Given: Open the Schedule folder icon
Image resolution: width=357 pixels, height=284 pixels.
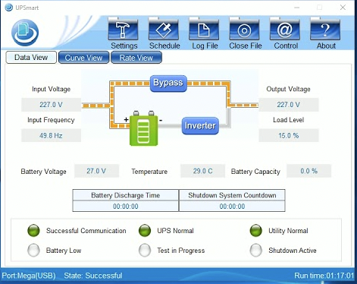Looking at the screenshot, I should coord(164,29).
